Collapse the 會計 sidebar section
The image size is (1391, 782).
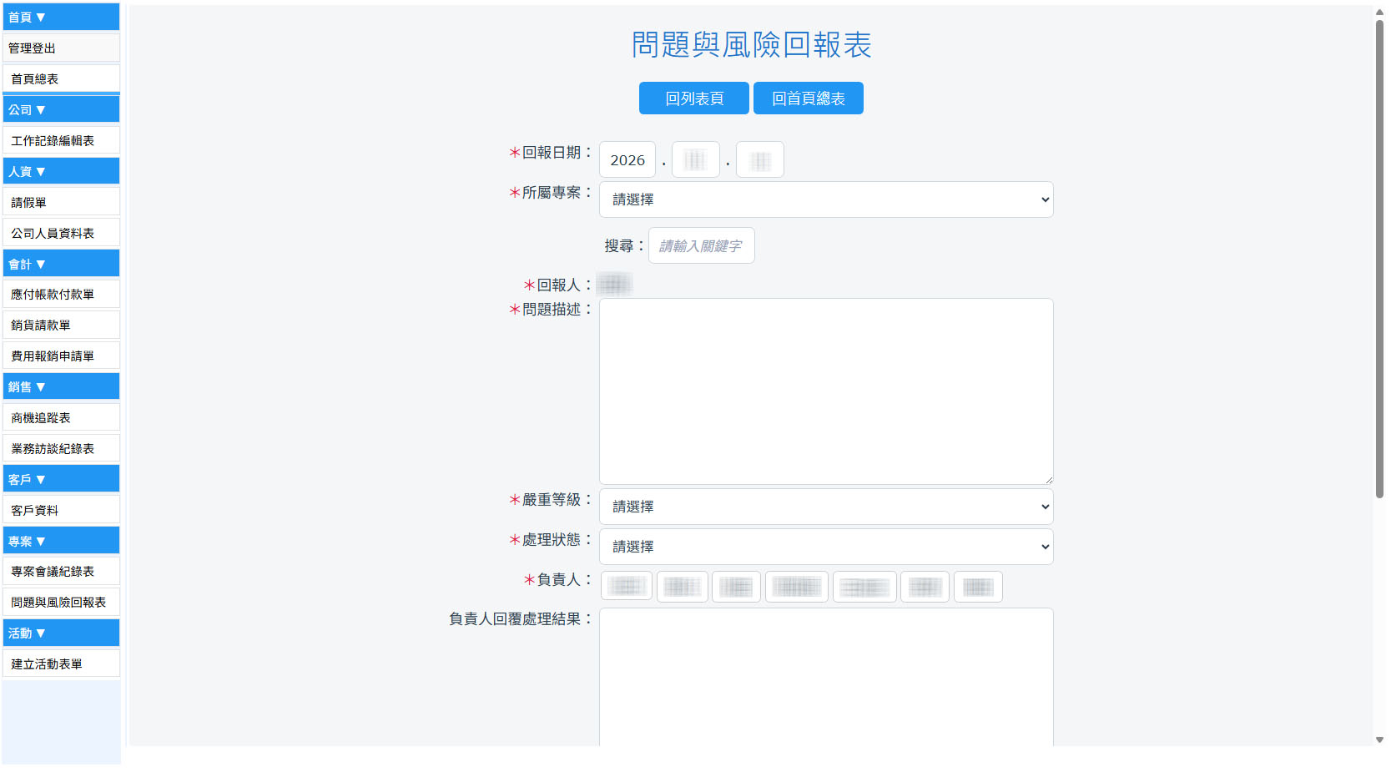pyautogui.click(x=61, y=264)
